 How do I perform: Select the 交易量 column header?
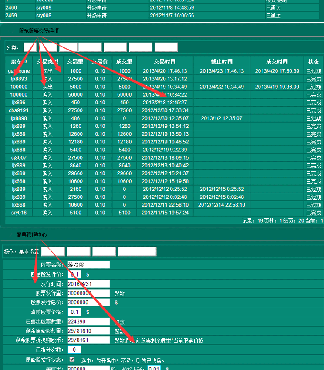point(75,62)
